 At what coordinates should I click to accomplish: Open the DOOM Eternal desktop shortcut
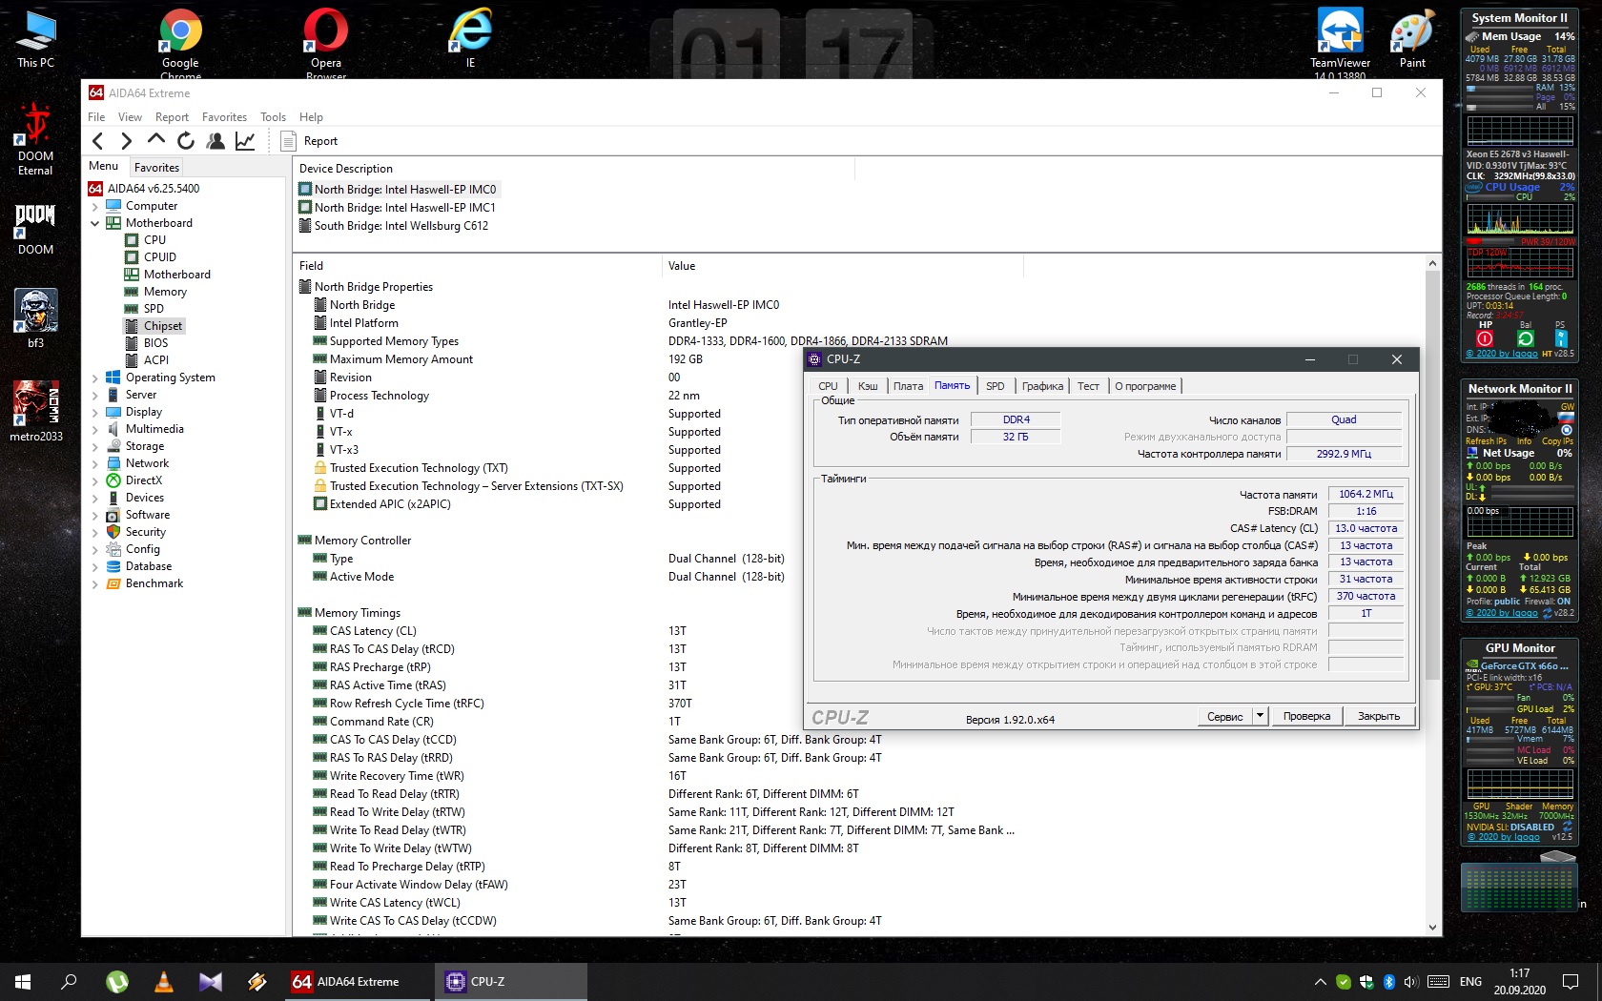[35, 138]
